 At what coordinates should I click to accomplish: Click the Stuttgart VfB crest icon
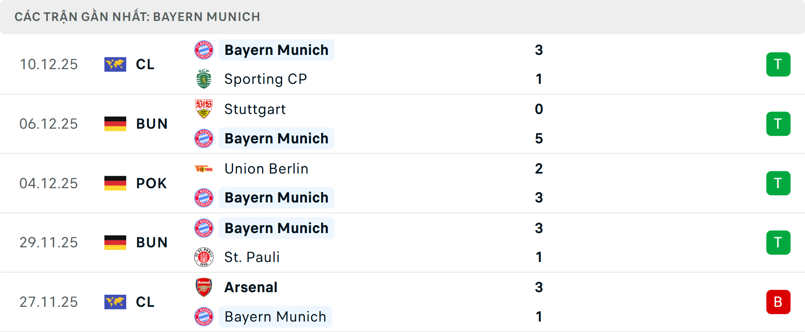pos(204,109)
